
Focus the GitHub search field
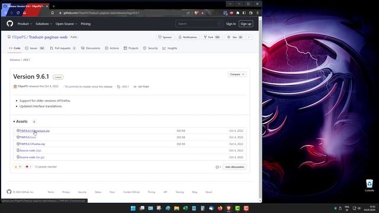[199, 24]
